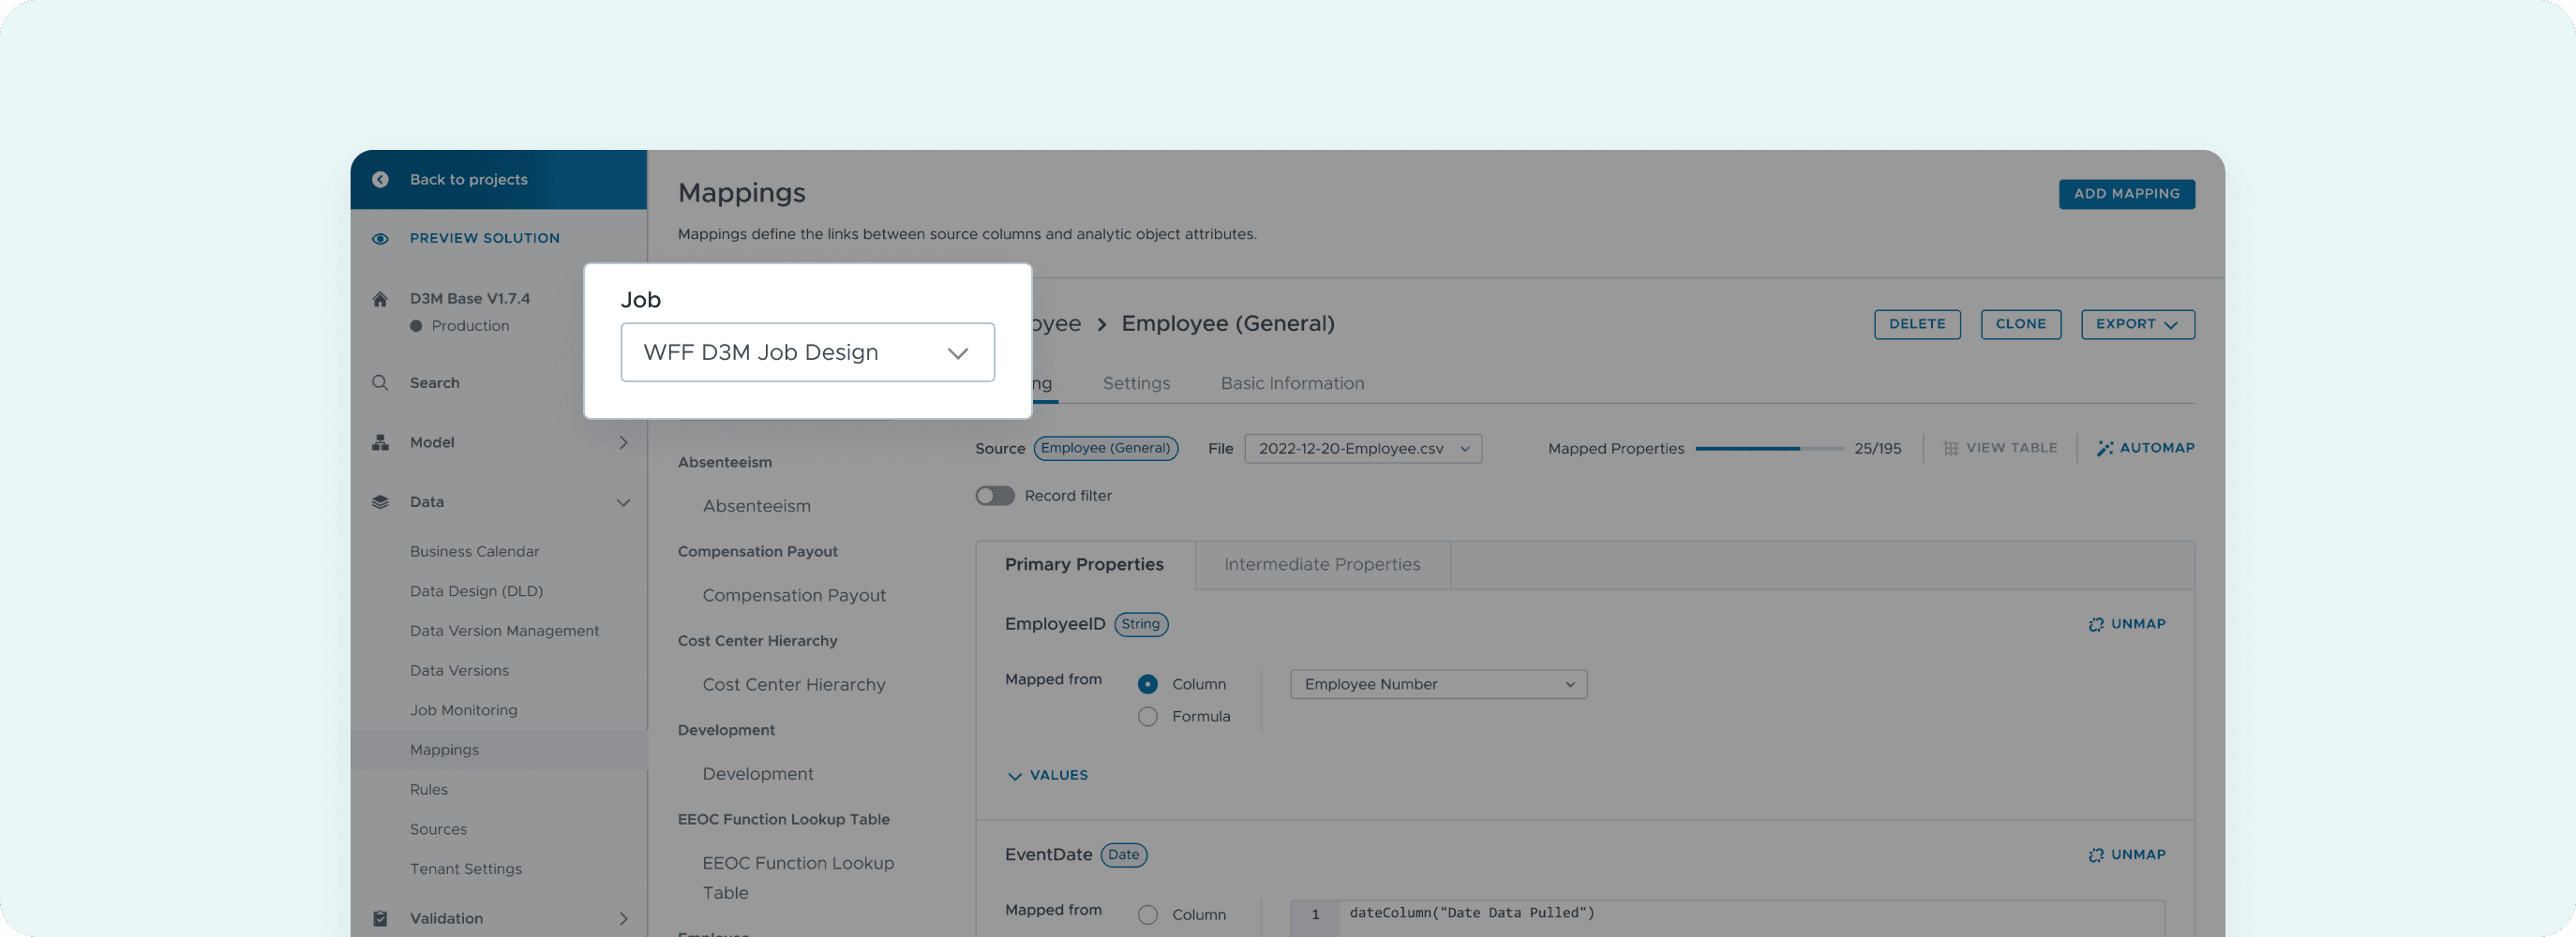Click the Add Mapping button
Image resolution: width=2576 pixels, height=937 pixels.
(2126, 194)
